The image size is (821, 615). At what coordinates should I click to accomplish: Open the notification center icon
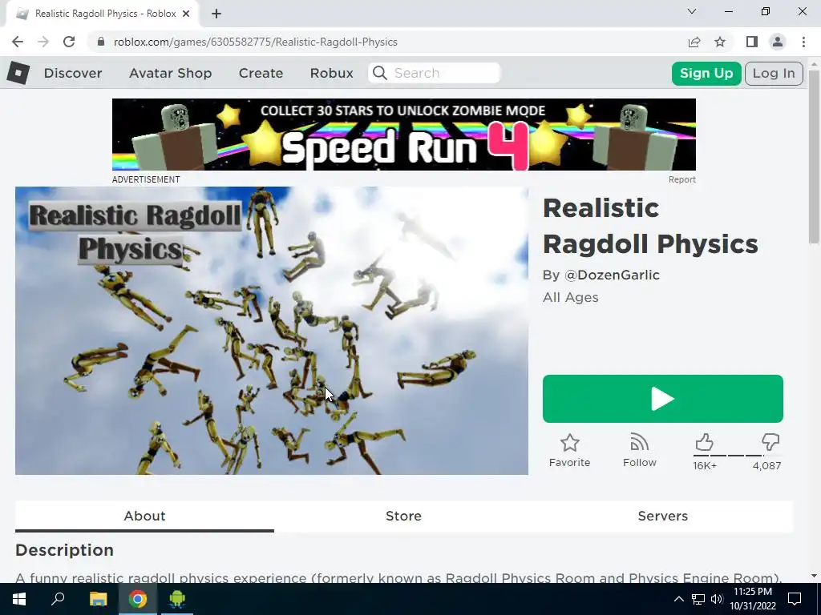click(x=795, y=599)
